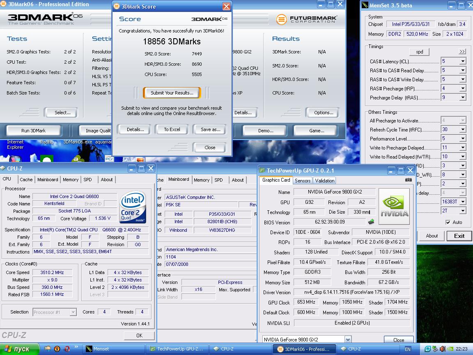
Task: Click the teal tray icon next to EN
Action: coord(427,349)
